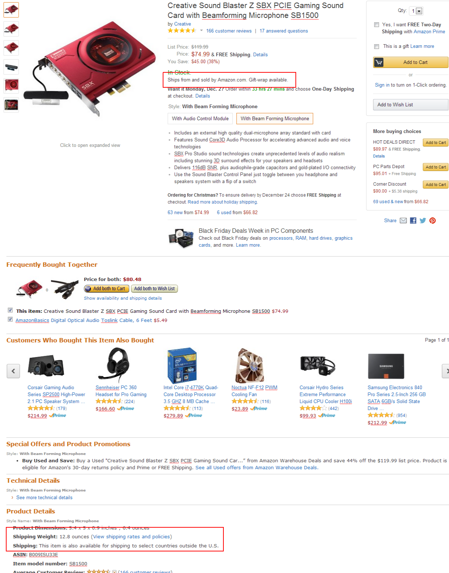Check the This is a gift box
The width and height of the screenshot is (449, 573).
point(376,46)
